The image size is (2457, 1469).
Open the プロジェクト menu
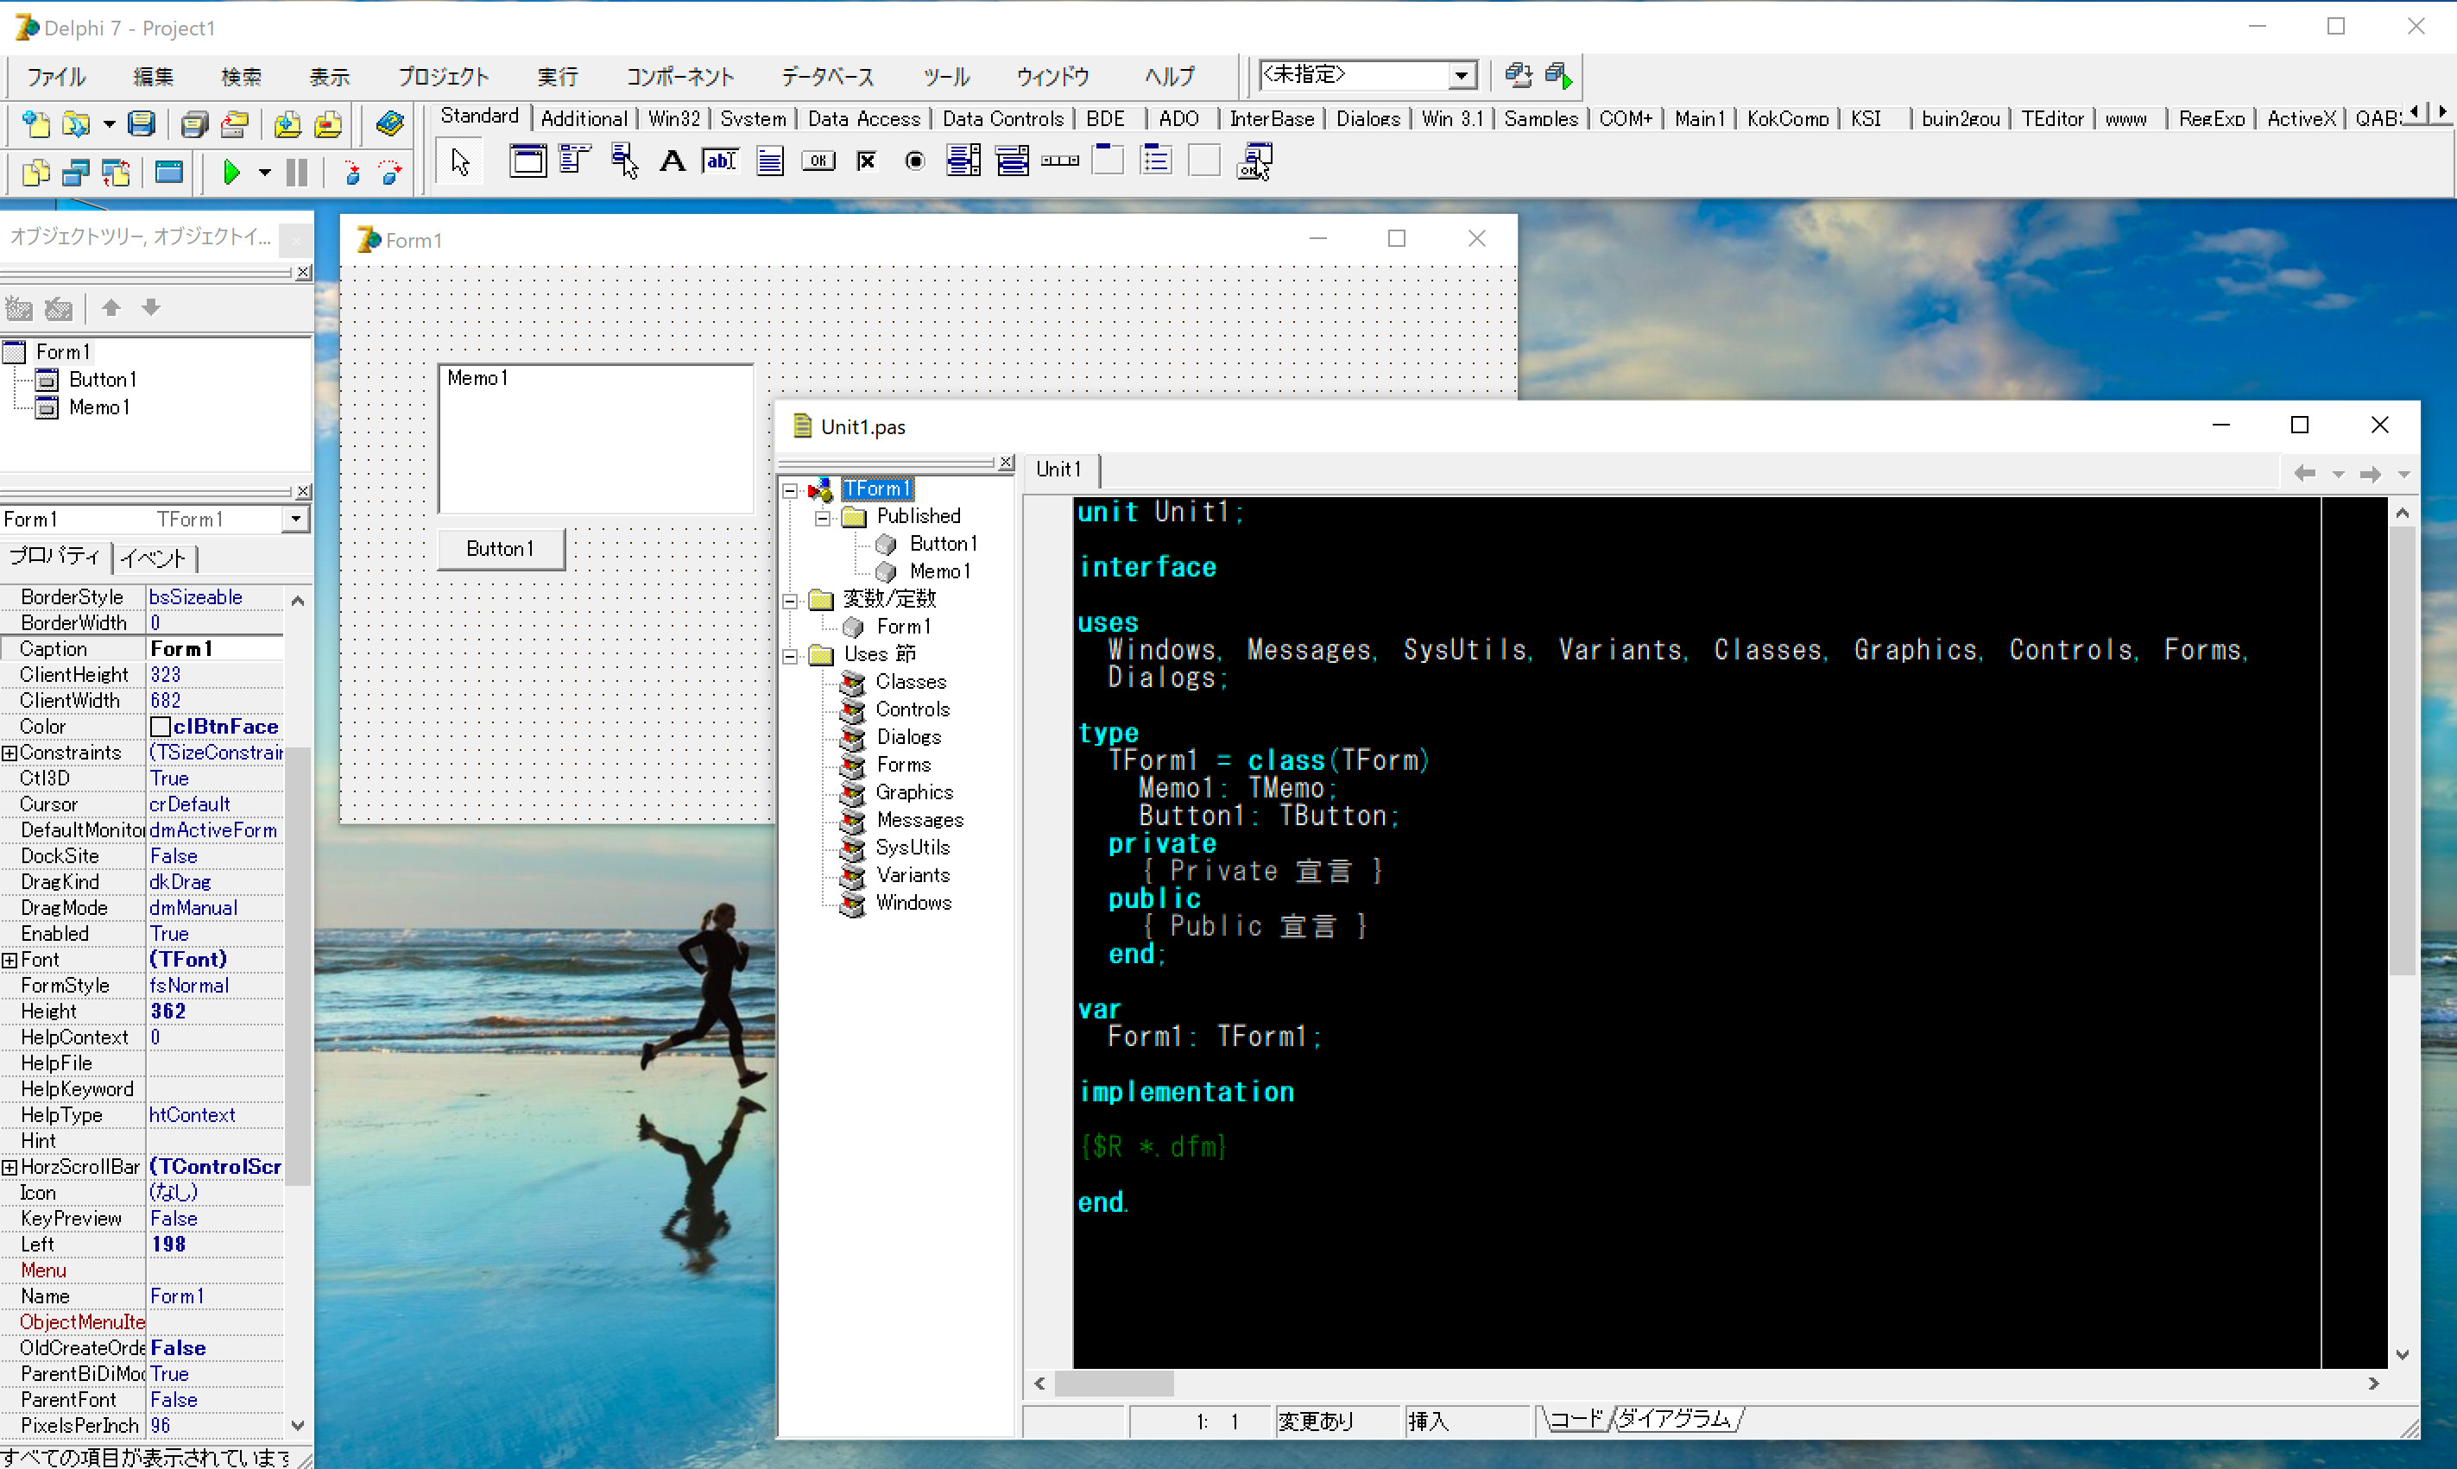coord(443,76)
